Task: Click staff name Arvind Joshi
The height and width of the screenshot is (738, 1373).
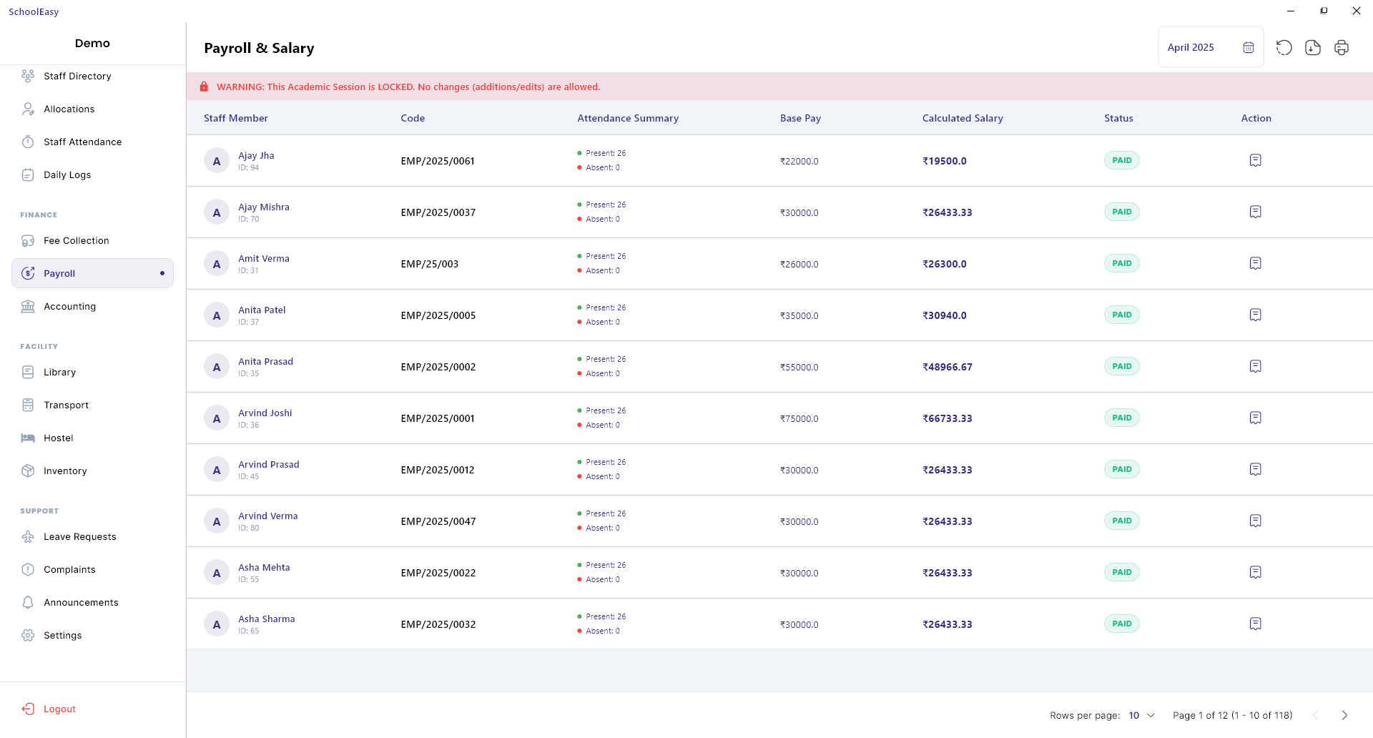Action: coord(265,413)
